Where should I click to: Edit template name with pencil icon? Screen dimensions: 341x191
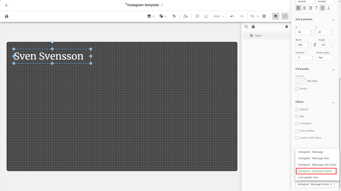click(x=162, y=5)
